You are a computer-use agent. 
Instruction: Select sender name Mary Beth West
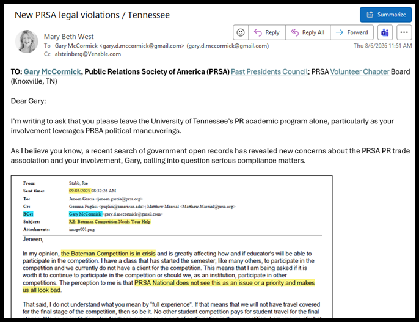68,37
